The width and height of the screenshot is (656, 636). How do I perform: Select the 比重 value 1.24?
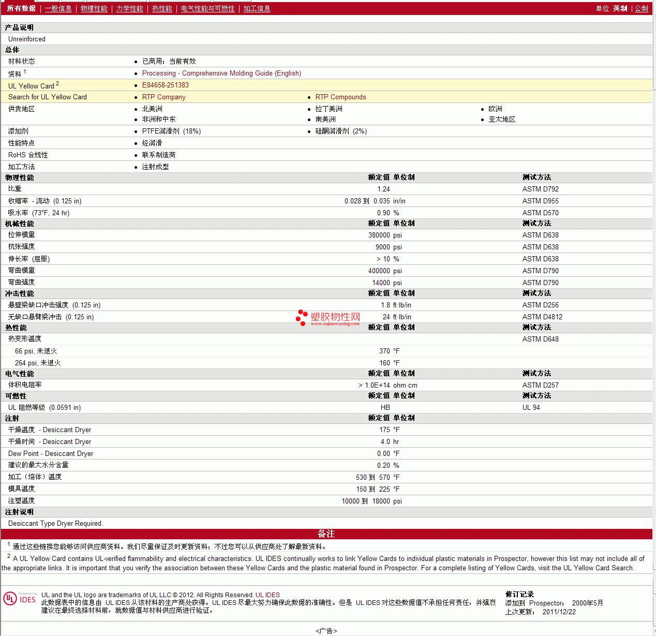pos(383,189)
